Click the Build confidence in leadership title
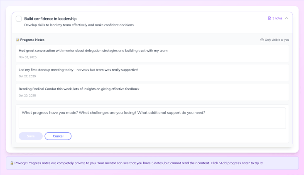 pyautogui.click(x=50, y=19)
